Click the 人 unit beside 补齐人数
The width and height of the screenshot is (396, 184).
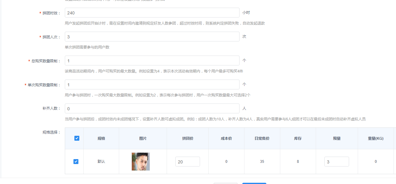tap(244, 108)
